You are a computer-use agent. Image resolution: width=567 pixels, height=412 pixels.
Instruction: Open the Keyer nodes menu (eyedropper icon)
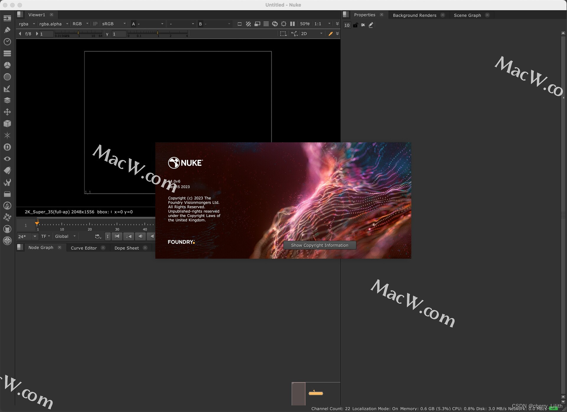pyautogui.click(x=7, y=89)
